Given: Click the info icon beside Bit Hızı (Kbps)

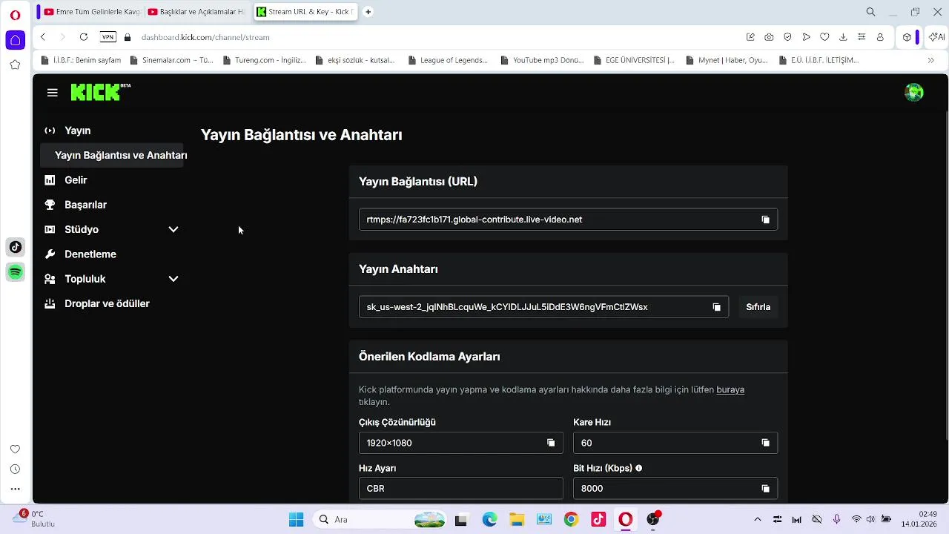Looking at the screenshot, I should [638, 468].
